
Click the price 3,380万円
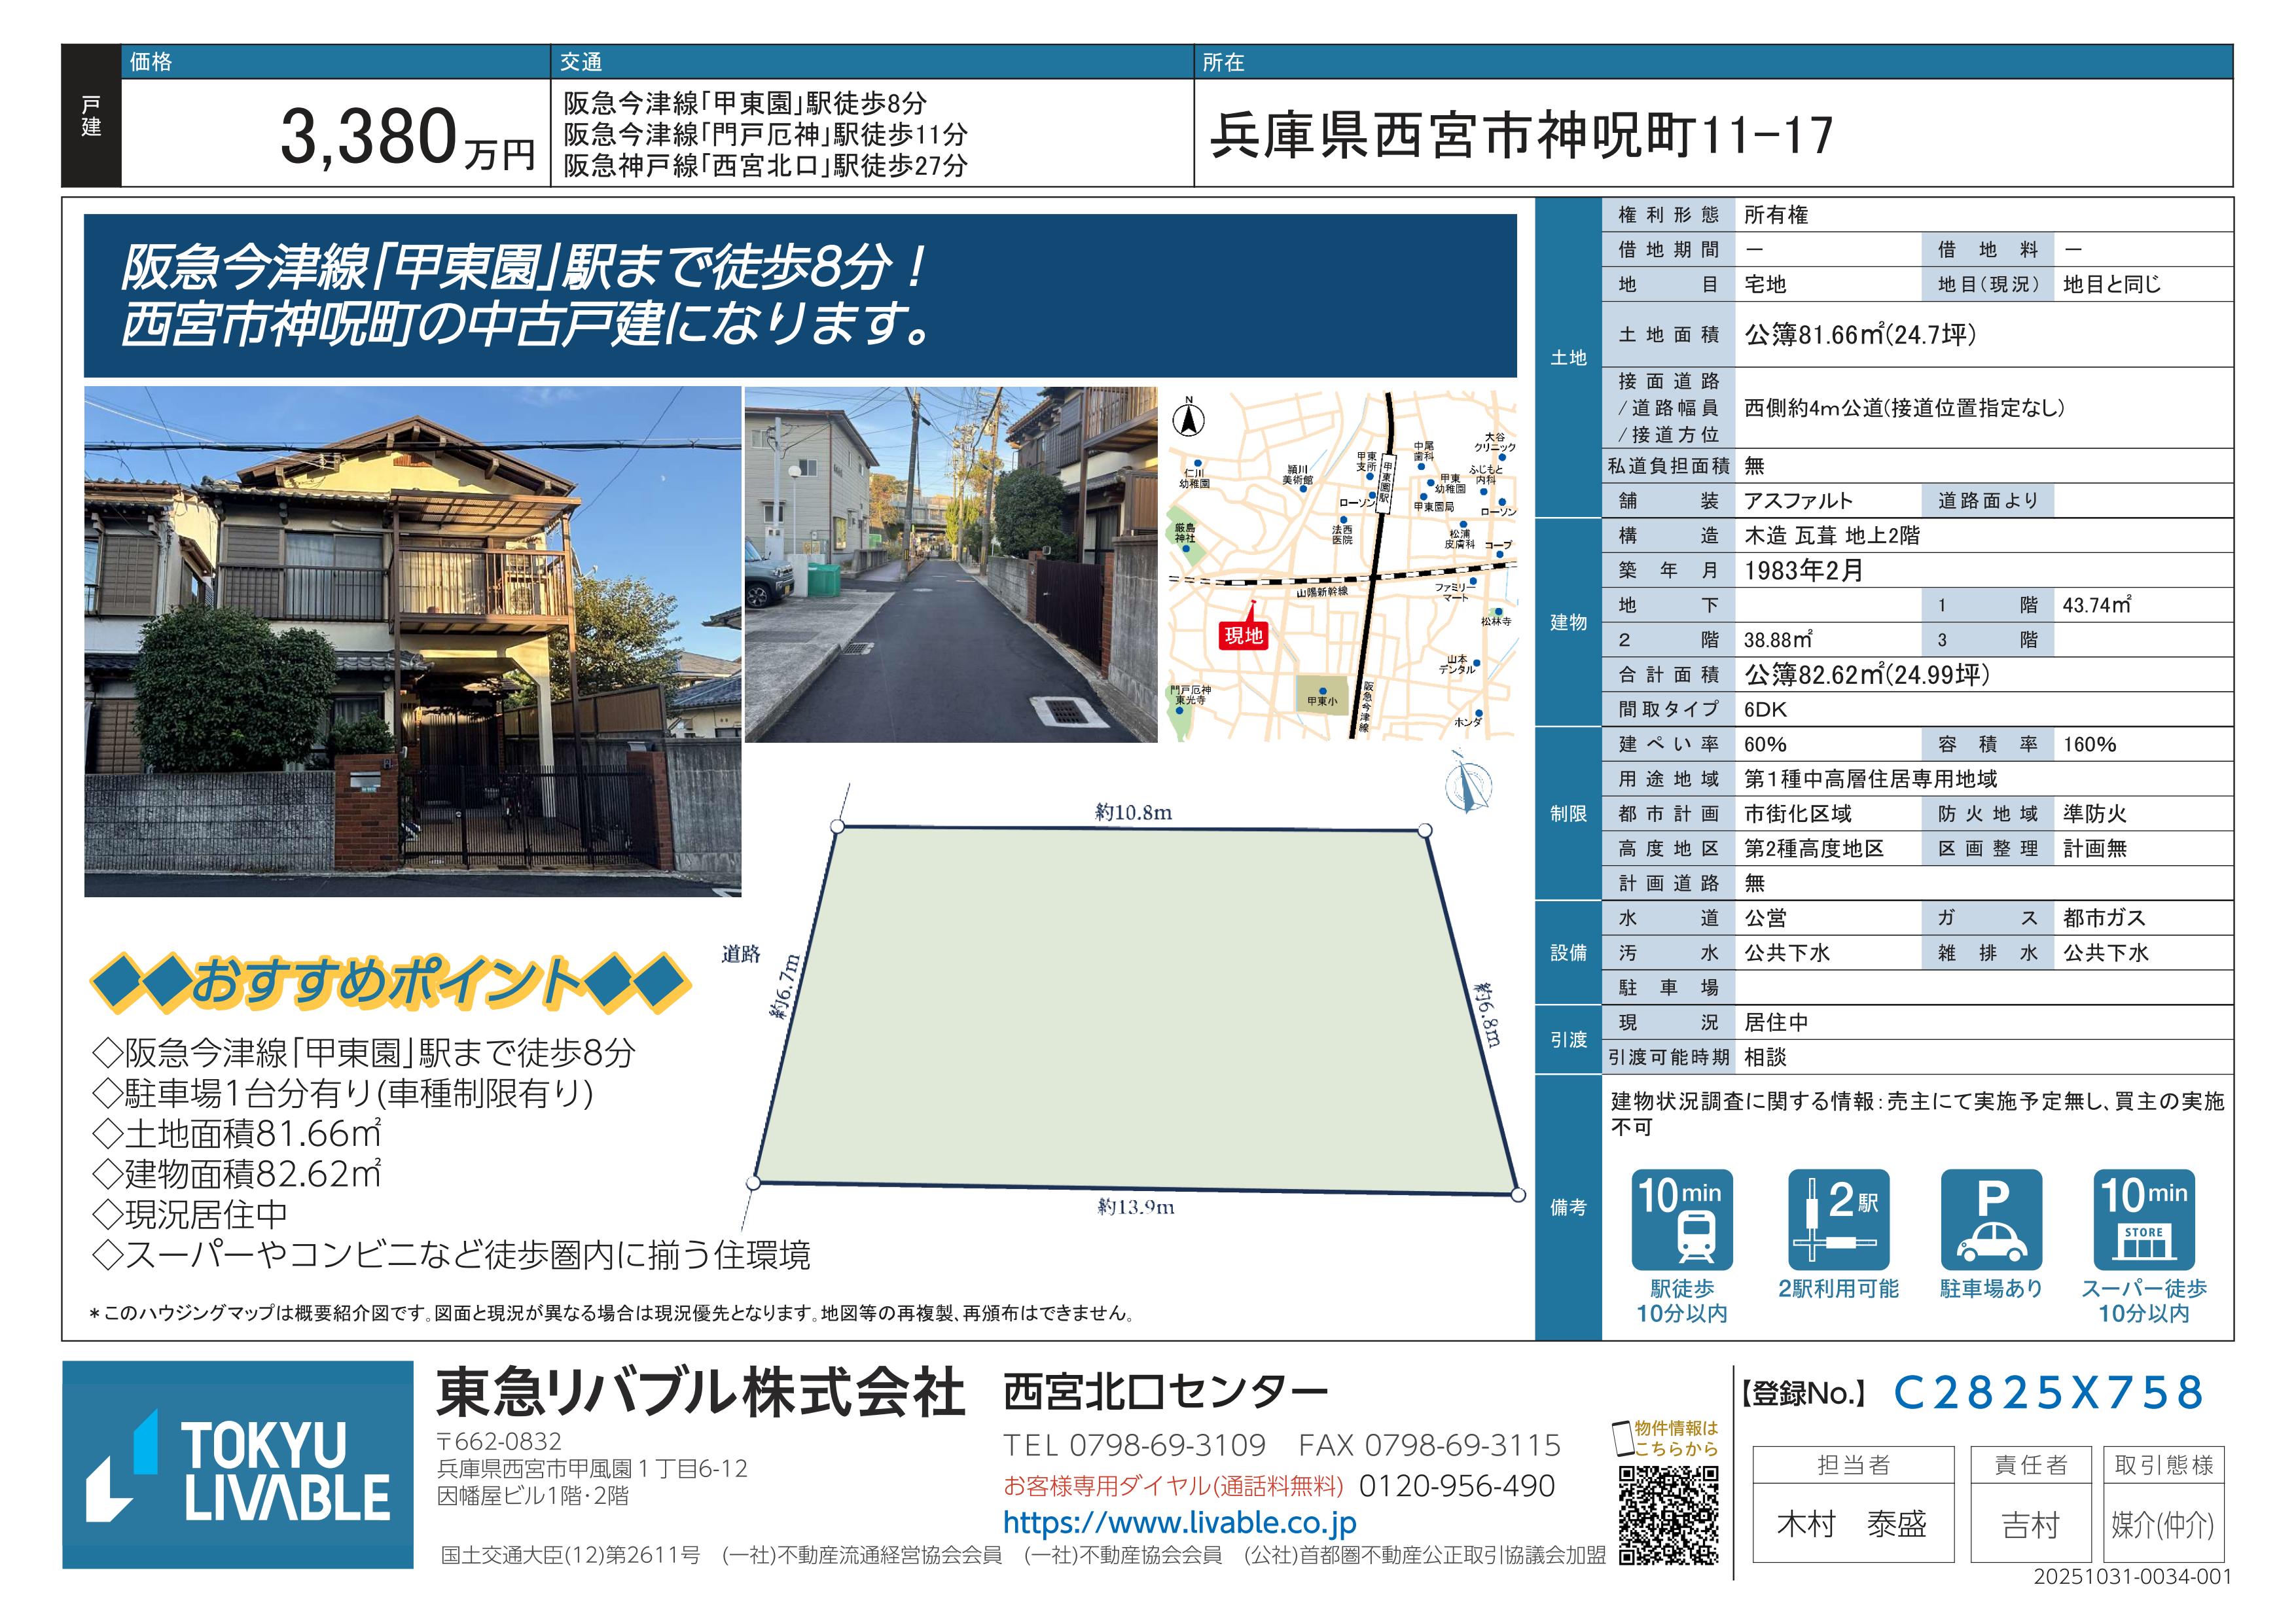pyautogui.click(x=407, y=138)
